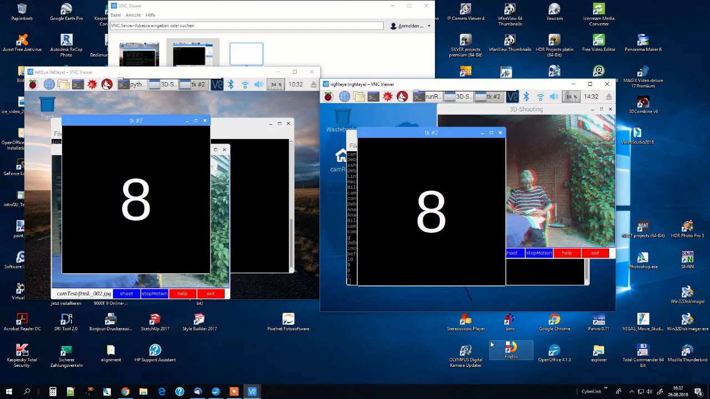Click Wolfram wolf icon in righteye panel
This screenshot has width=710, height=399.
point(402,96)
